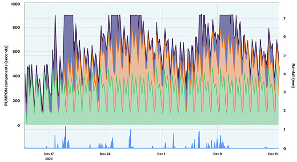297x162 pixels.
Task: Select the Dec 8 date tick label
Action: [217, 153]
